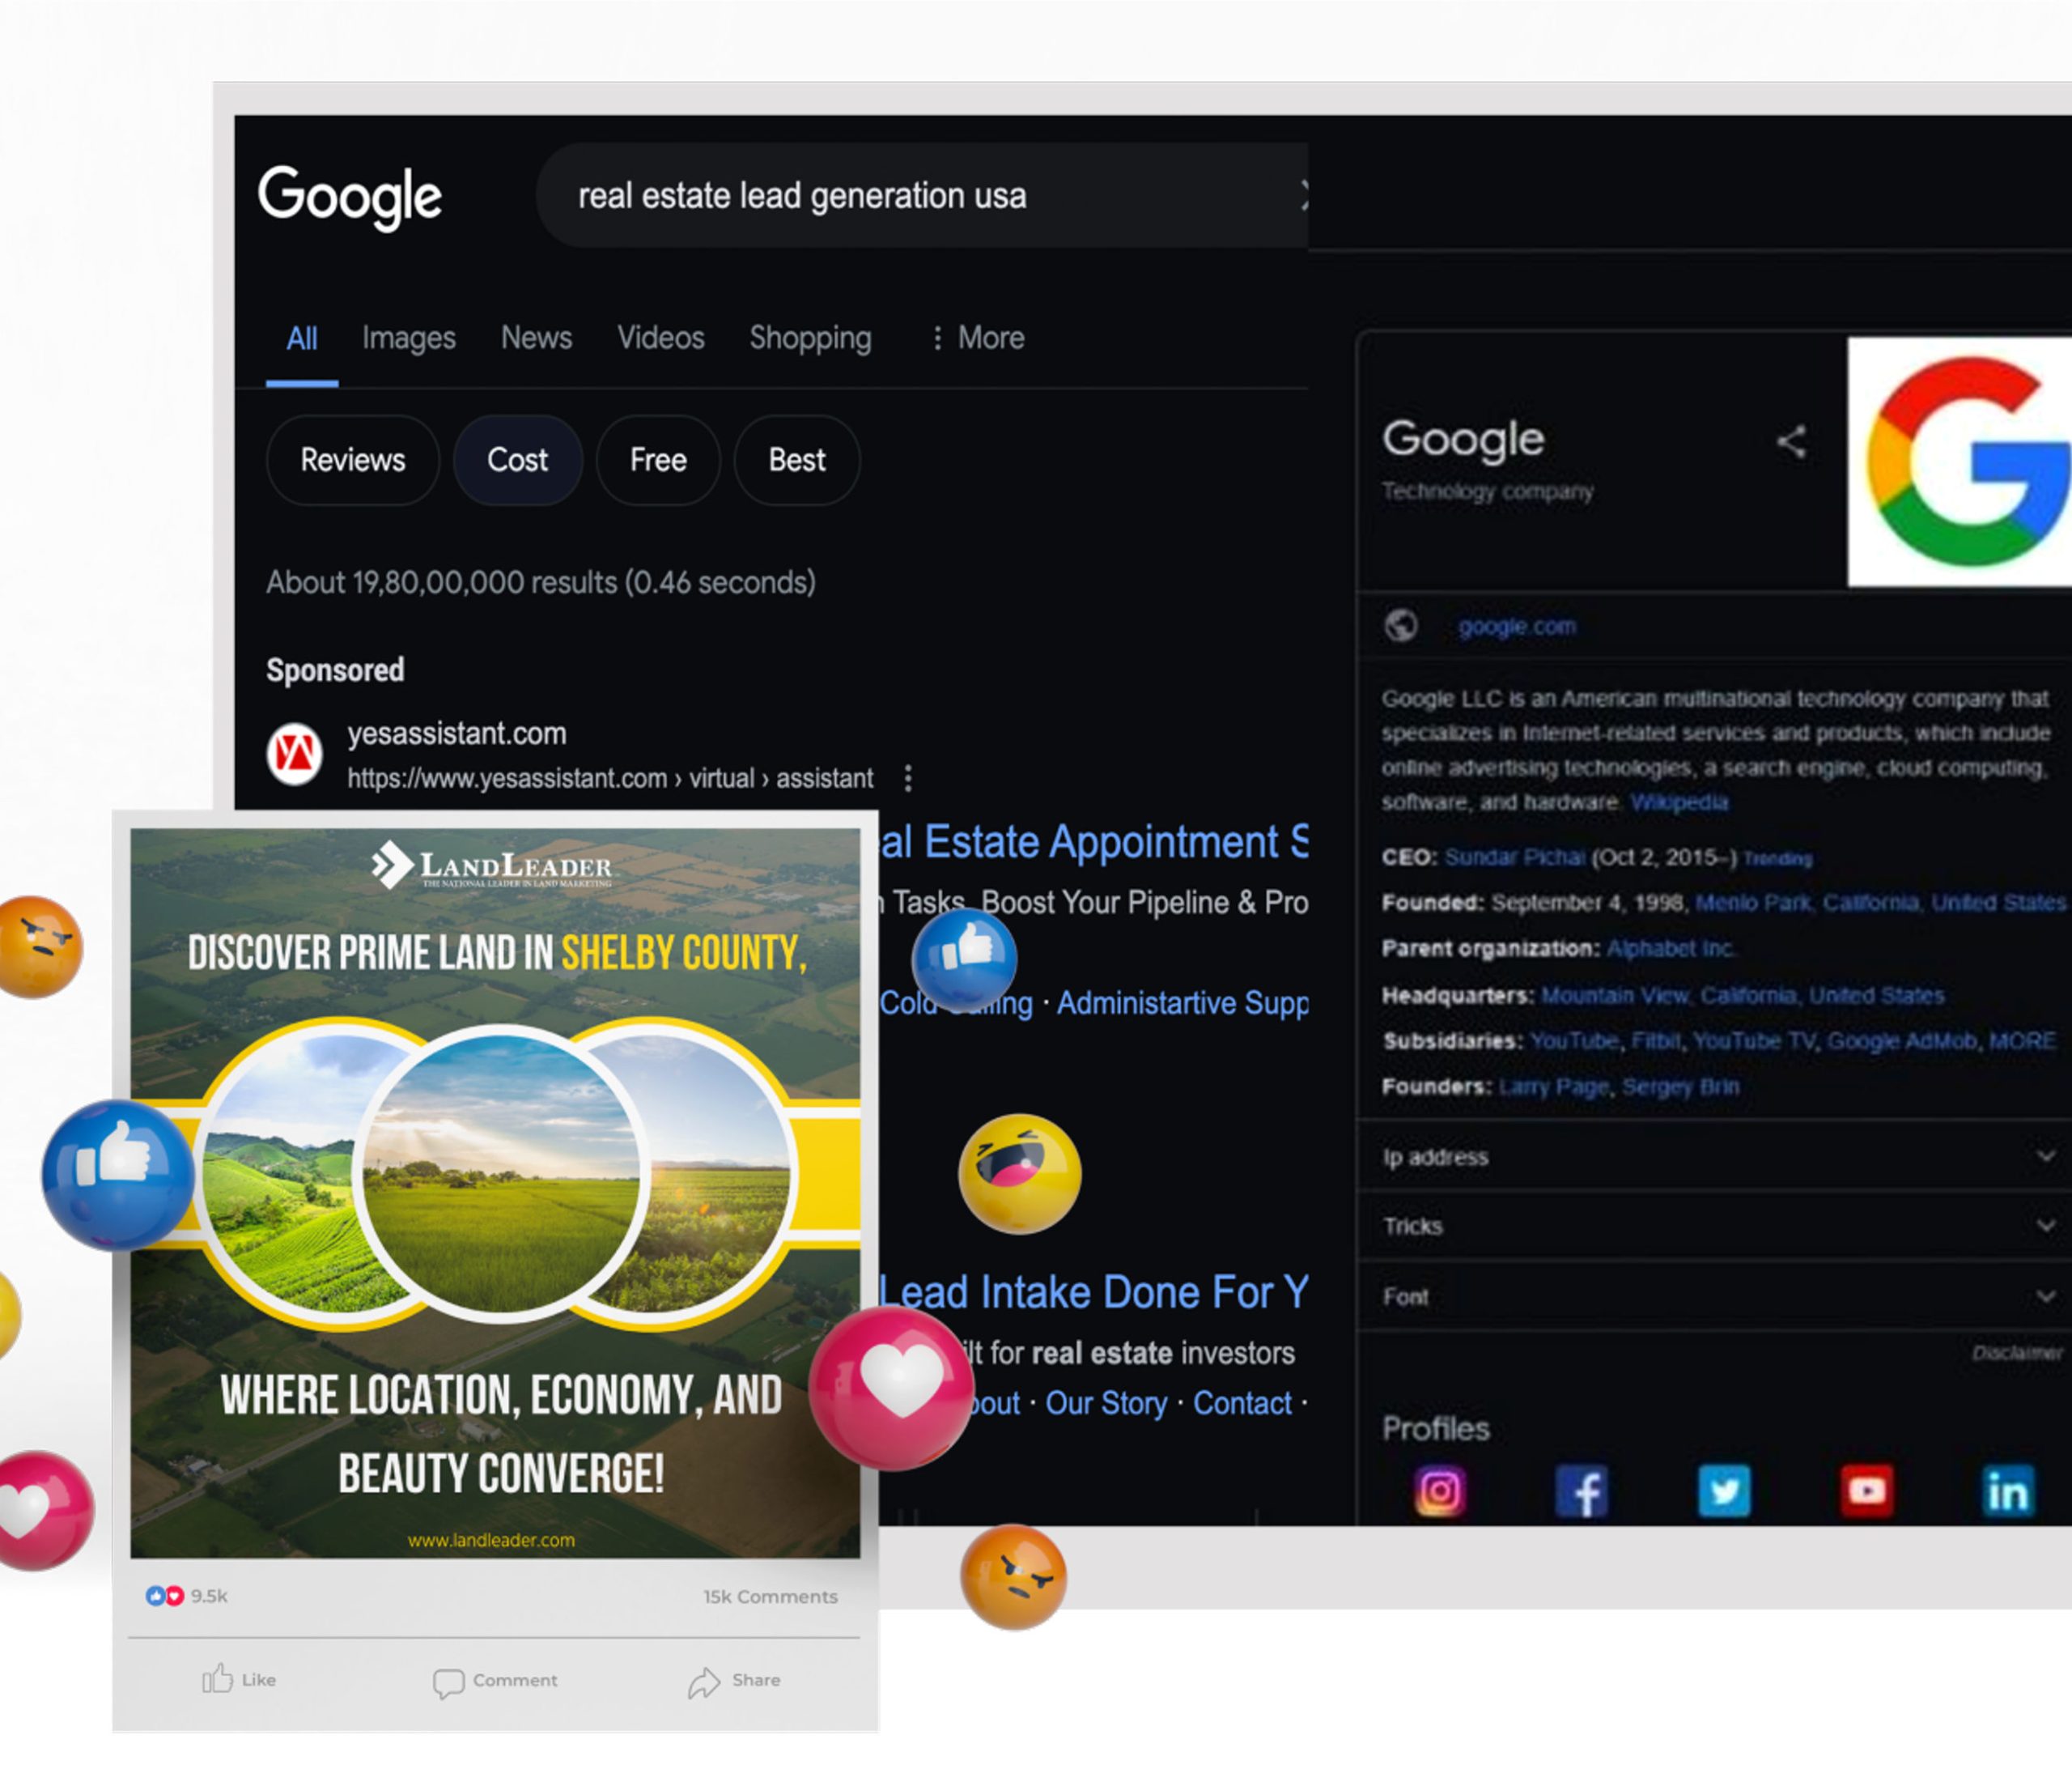Select the All search tab
Image resolution: width=2072 pixels, height=1782 pixels.
(x=302, y=338)
